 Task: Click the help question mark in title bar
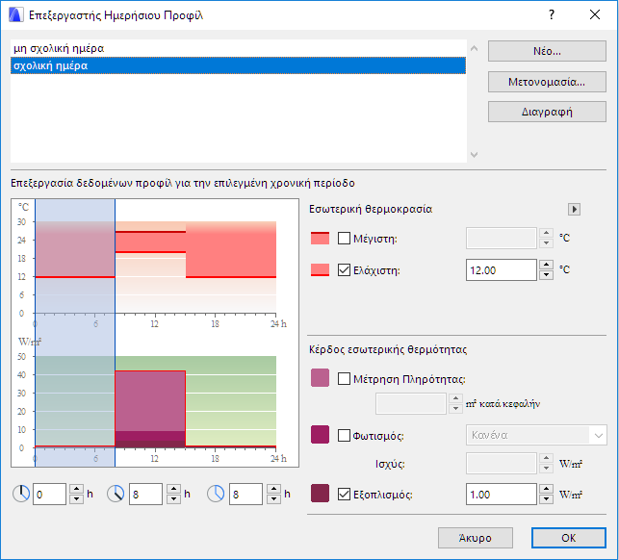pyautogui.click(x=552, y=15)
